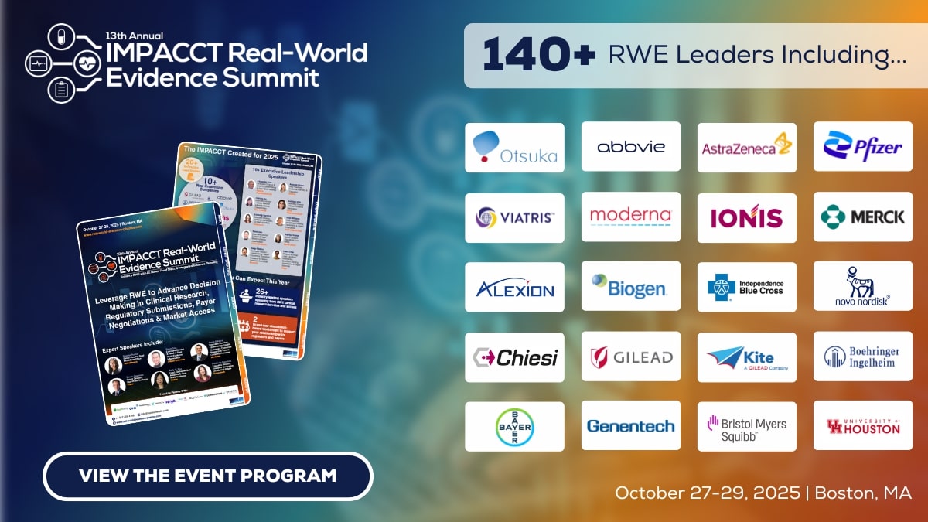Click the University of Houston logo

(x=862, y=426)
